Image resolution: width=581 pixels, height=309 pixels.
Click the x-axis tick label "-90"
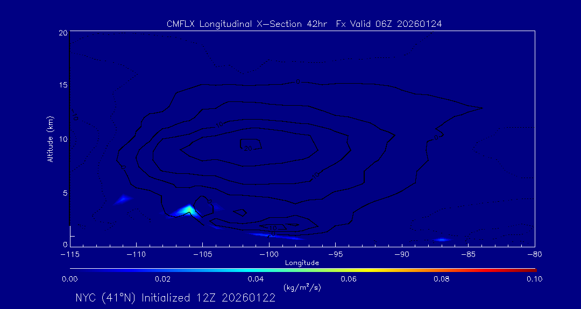[x=402, y=255]
